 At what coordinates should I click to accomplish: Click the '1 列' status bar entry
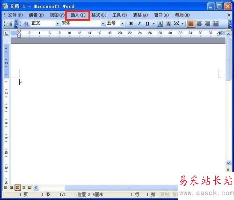151,194
